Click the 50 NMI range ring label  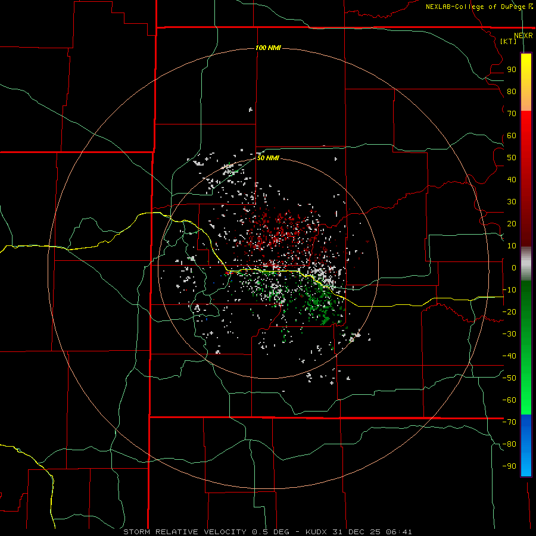[268, 158]
